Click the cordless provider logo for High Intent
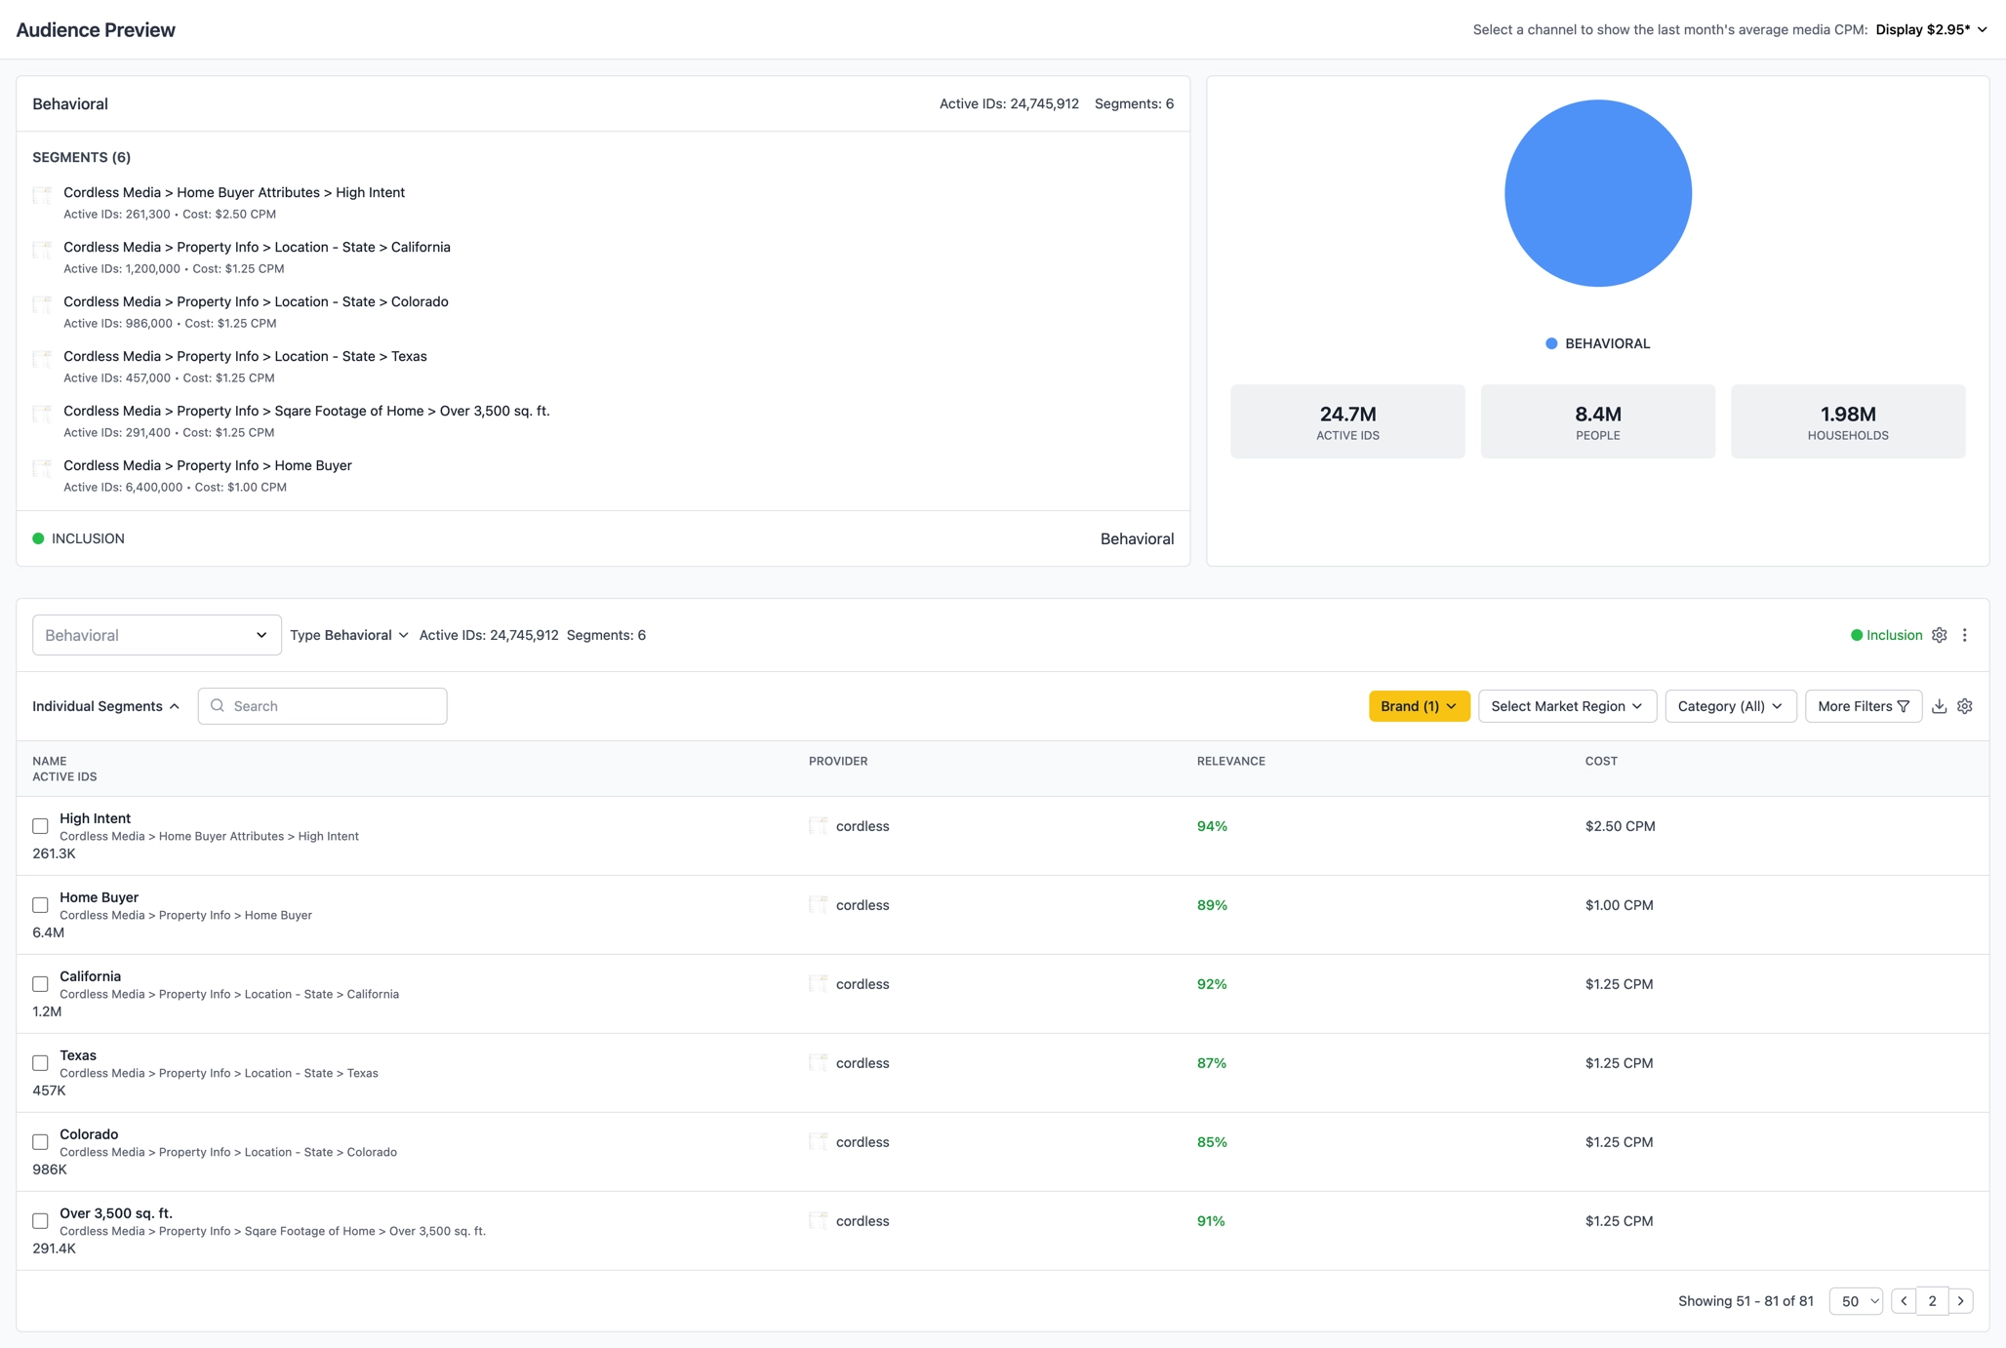Image resolution: width=2006 pixels, height=1348 pixels. point(818,826)
